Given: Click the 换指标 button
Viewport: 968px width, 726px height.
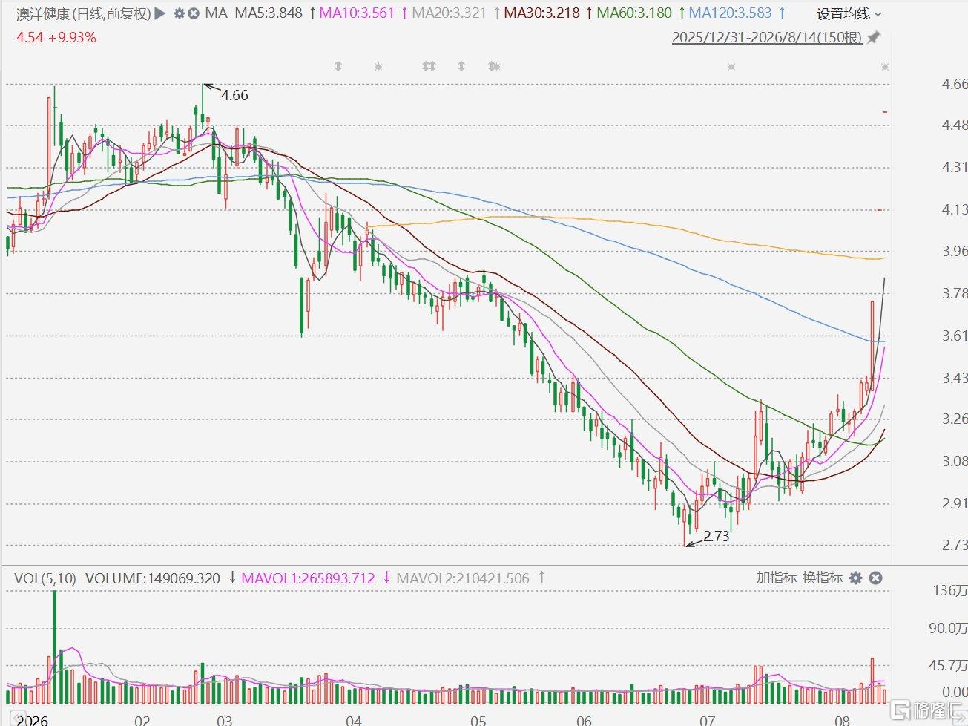Looking at the screenshot, I should pos(823,578).
